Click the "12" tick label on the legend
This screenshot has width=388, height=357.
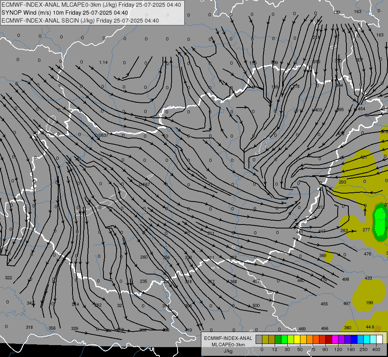(x=274, y=349)
